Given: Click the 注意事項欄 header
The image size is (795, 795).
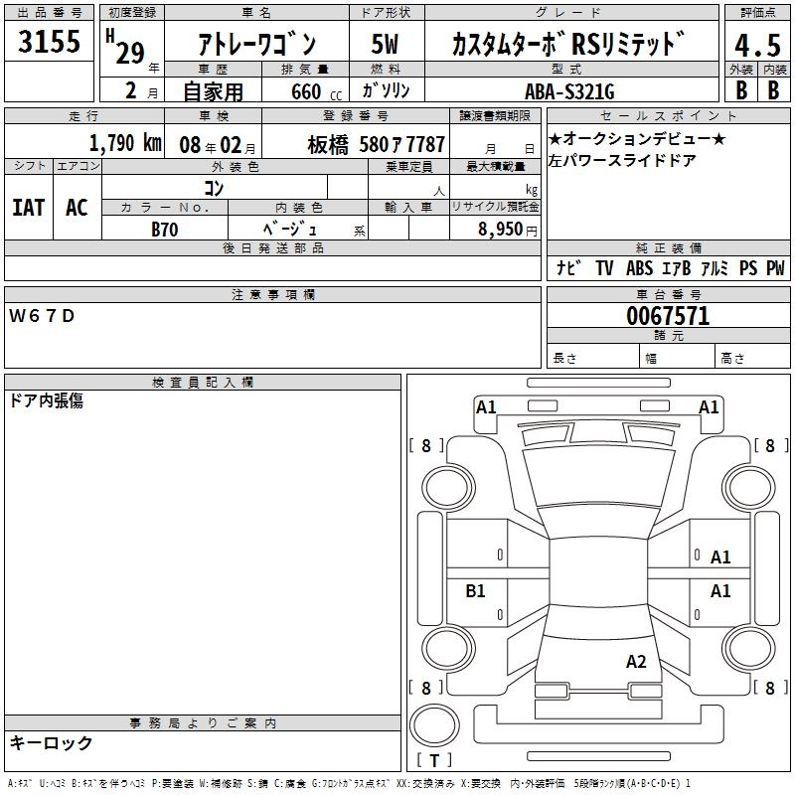Looking at the screenshot, I should point(272,294).
